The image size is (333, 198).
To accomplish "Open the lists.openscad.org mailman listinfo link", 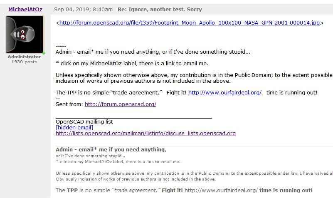I will tap(146, 134).
